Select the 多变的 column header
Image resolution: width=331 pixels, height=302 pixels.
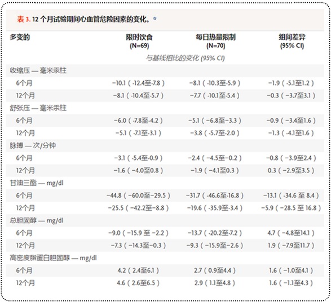click(20, 37)
